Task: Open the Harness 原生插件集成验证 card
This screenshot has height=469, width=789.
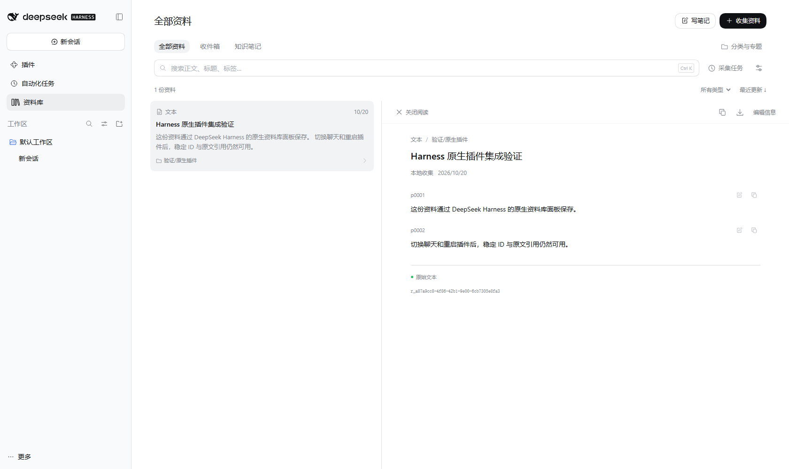Action: point(262,136)
